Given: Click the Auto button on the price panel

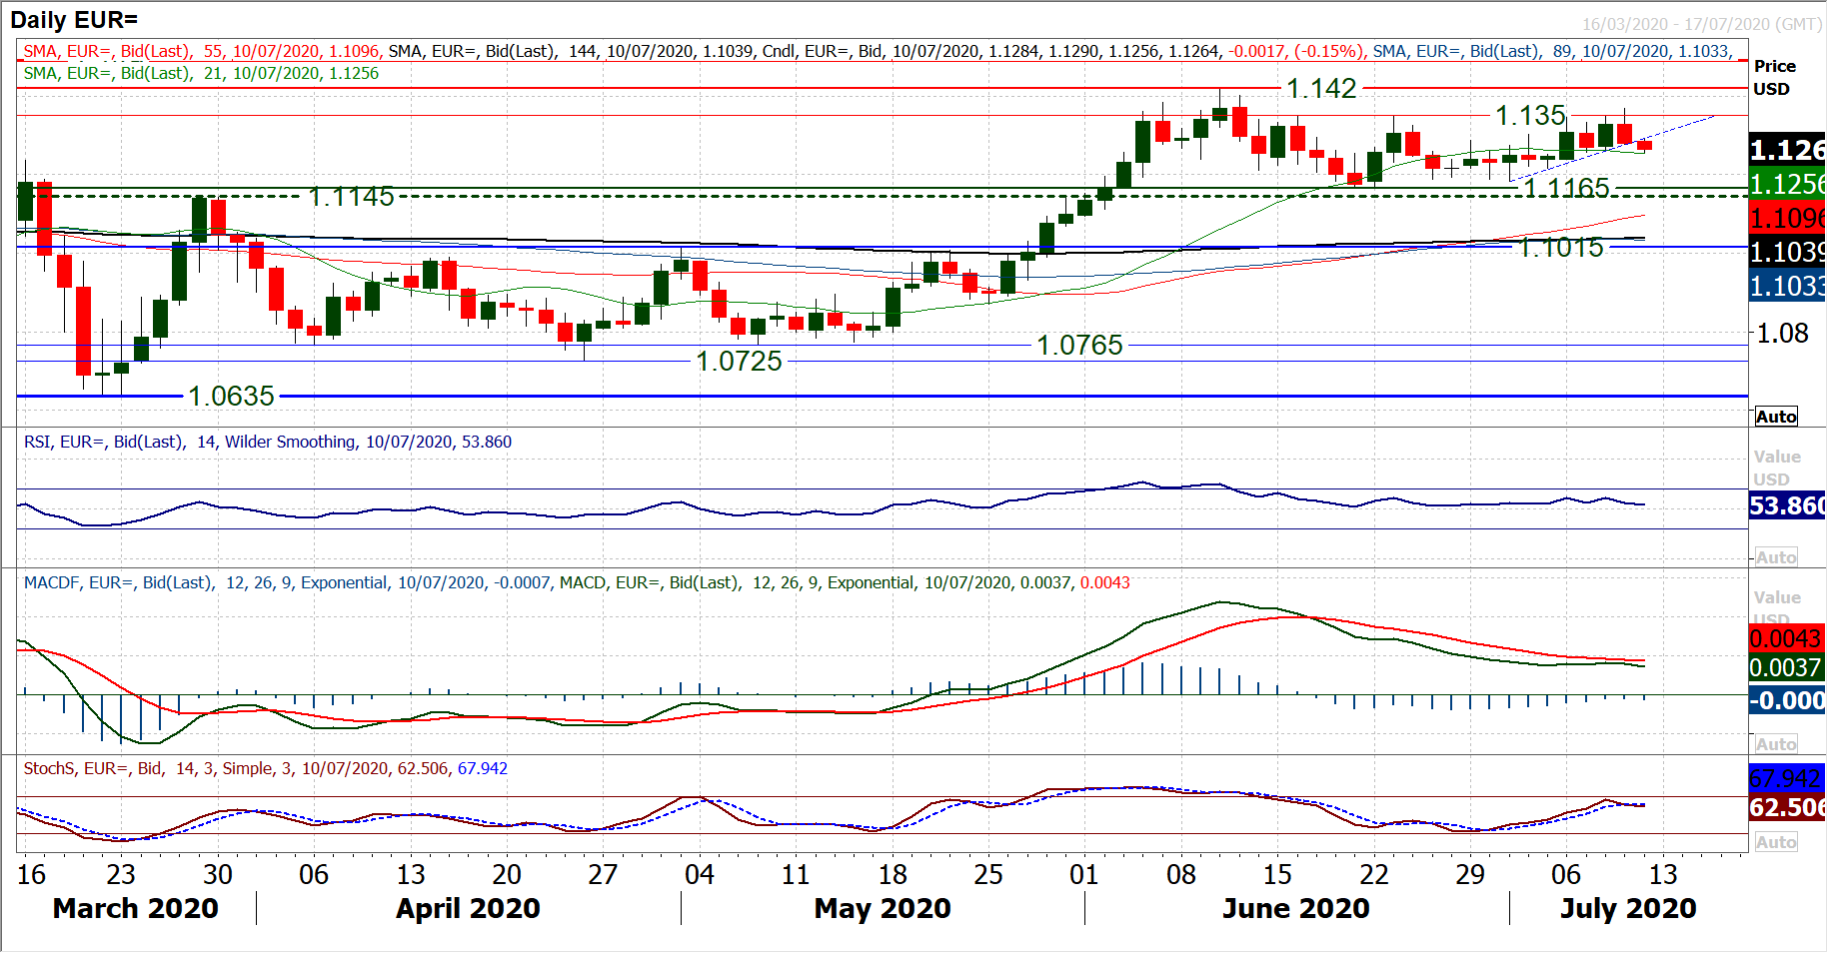Looking at the screenshot, I should pyautogui.click(x=1775, y=417).
